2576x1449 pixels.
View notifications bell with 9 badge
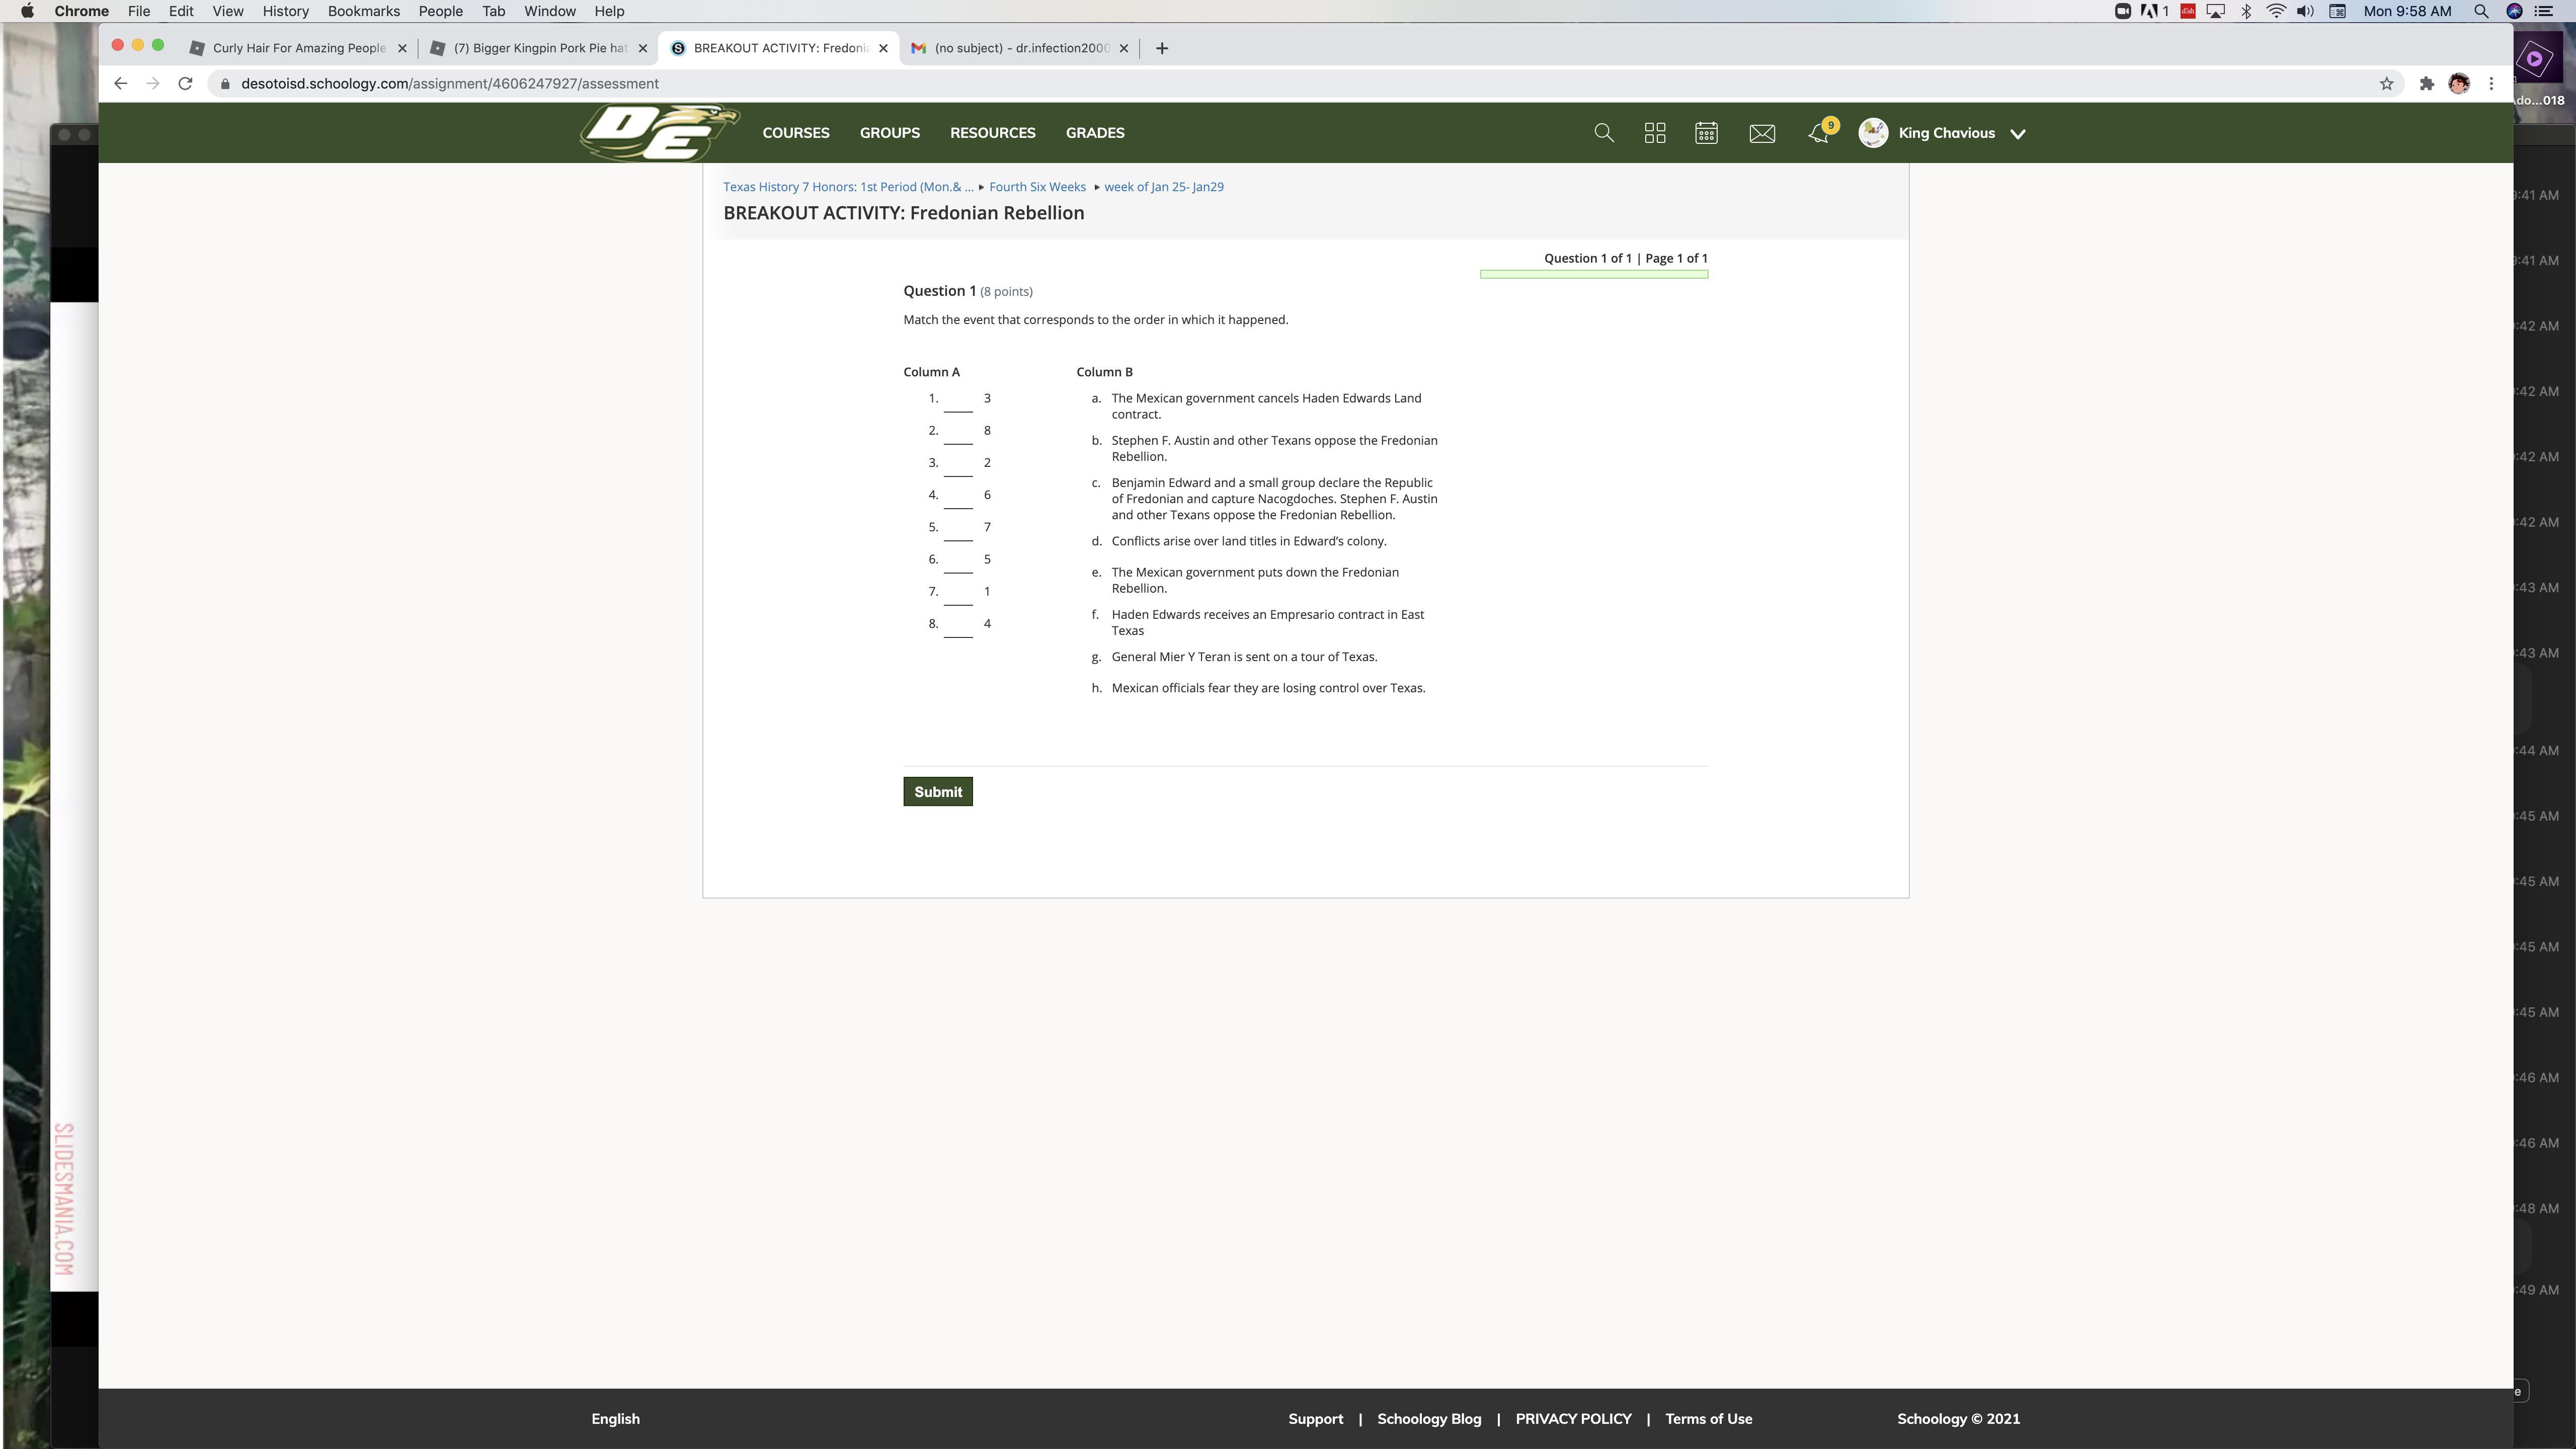pyautogui.click(x=1819, y=134)
